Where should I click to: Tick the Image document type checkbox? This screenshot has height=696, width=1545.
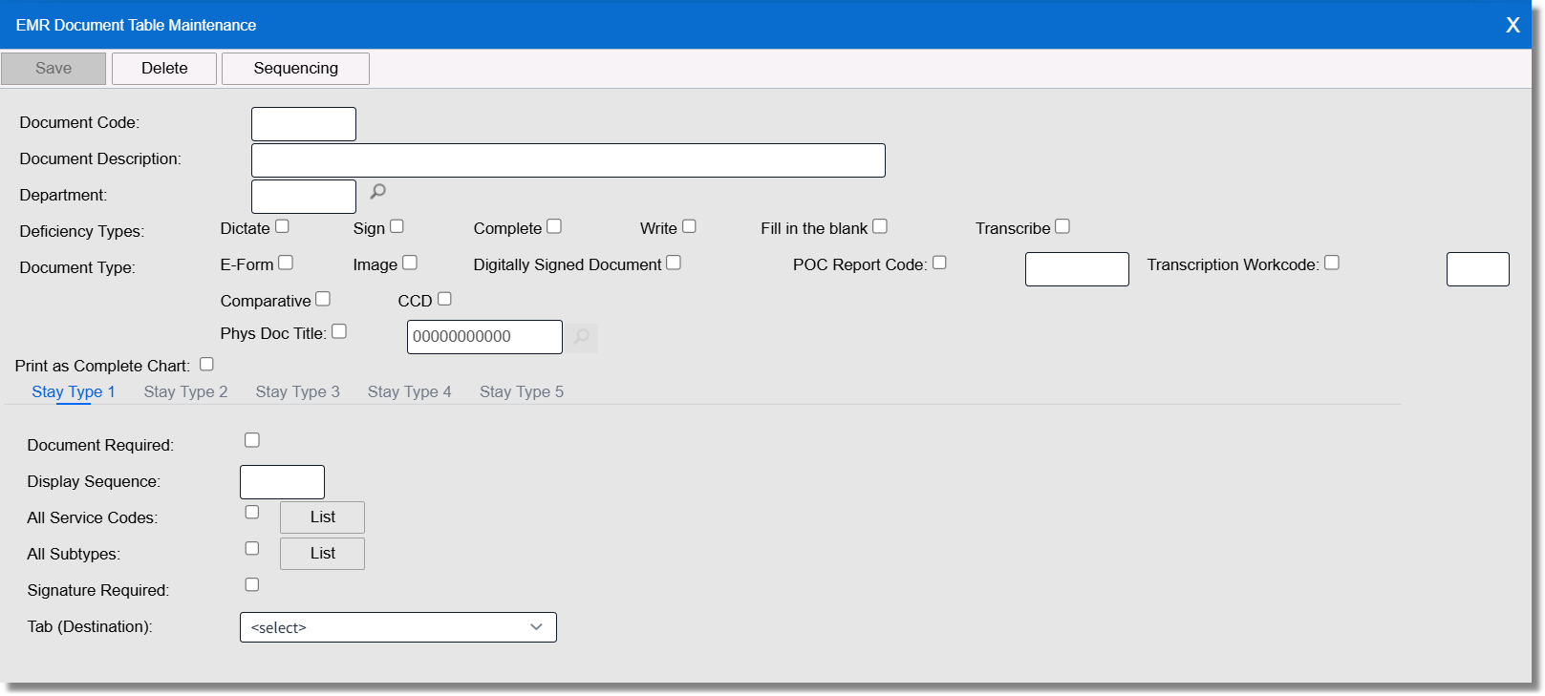point(410,263)
